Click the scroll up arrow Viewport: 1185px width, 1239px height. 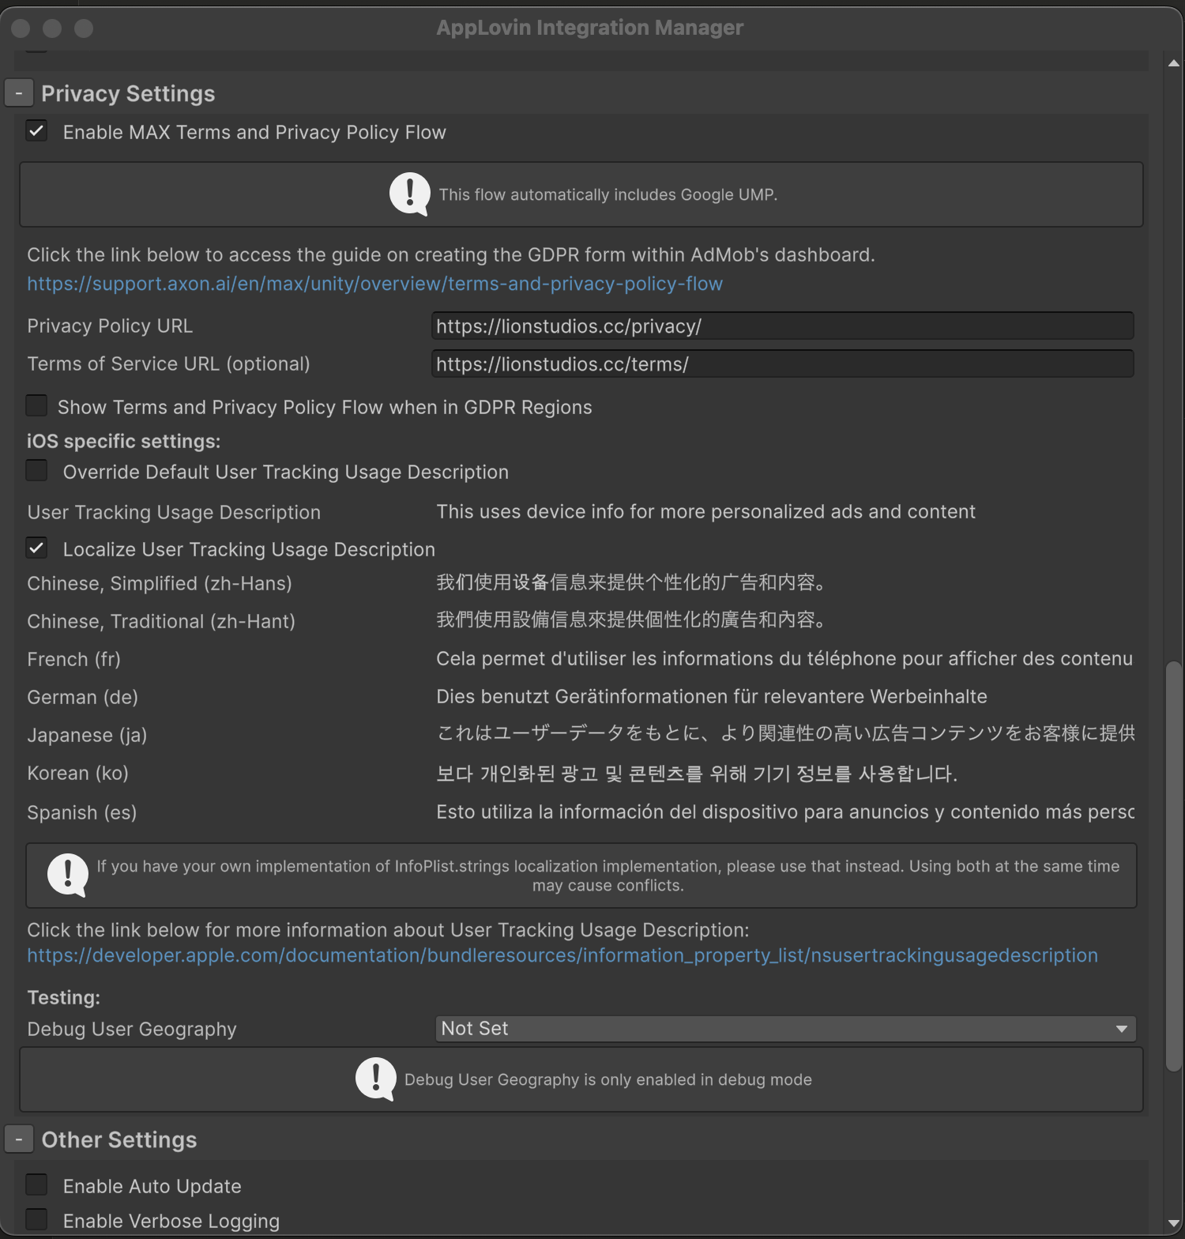1174,63
